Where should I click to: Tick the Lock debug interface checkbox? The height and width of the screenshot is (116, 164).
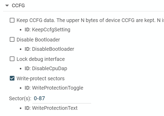[x=12, y=59]
